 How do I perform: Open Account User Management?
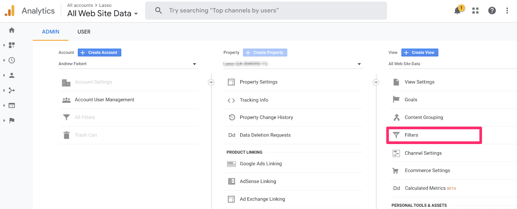tap(105, 100)
